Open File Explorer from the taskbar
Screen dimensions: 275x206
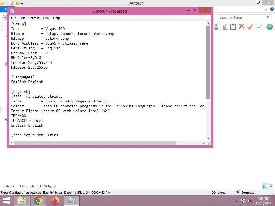[x=22, y=201]
